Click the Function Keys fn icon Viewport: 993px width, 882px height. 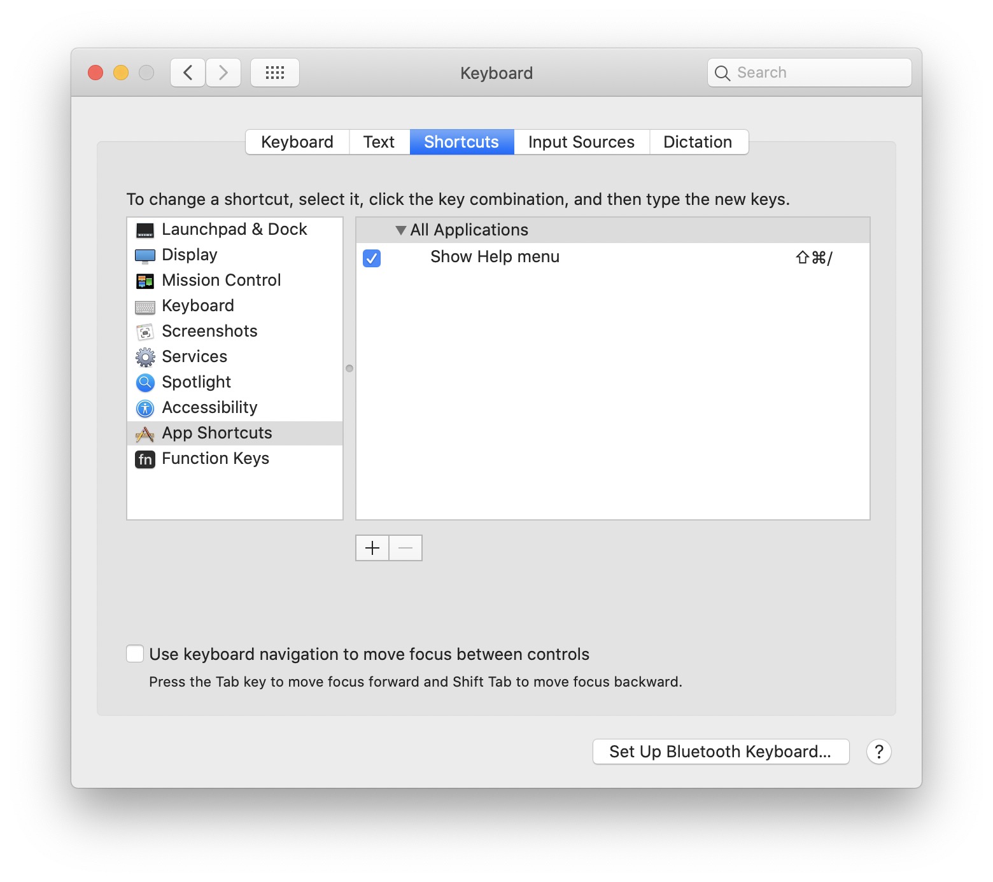tap(145, 459)
